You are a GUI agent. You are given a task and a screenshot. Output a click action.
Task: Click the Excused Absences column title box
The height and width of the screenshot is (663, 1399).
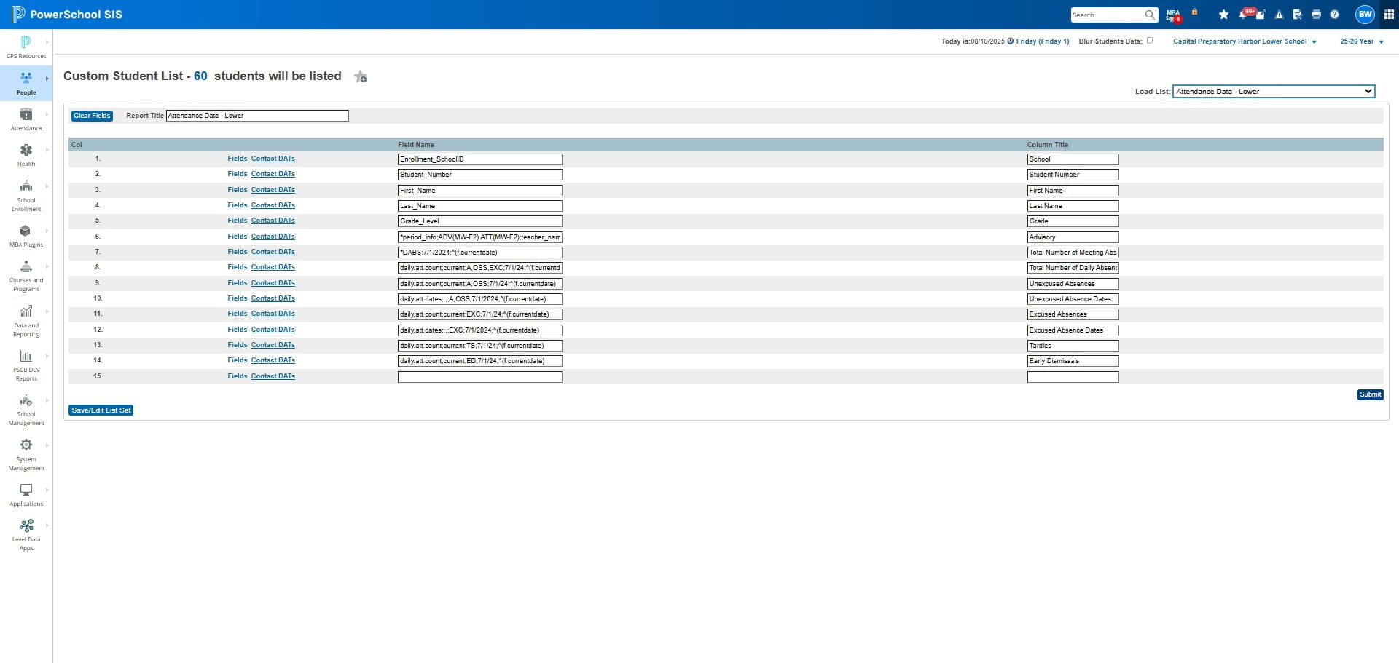click(1073, 314)
